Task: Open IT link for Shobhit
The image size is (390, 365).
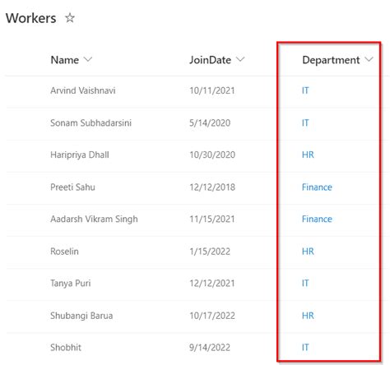Action: coord(305,348)
